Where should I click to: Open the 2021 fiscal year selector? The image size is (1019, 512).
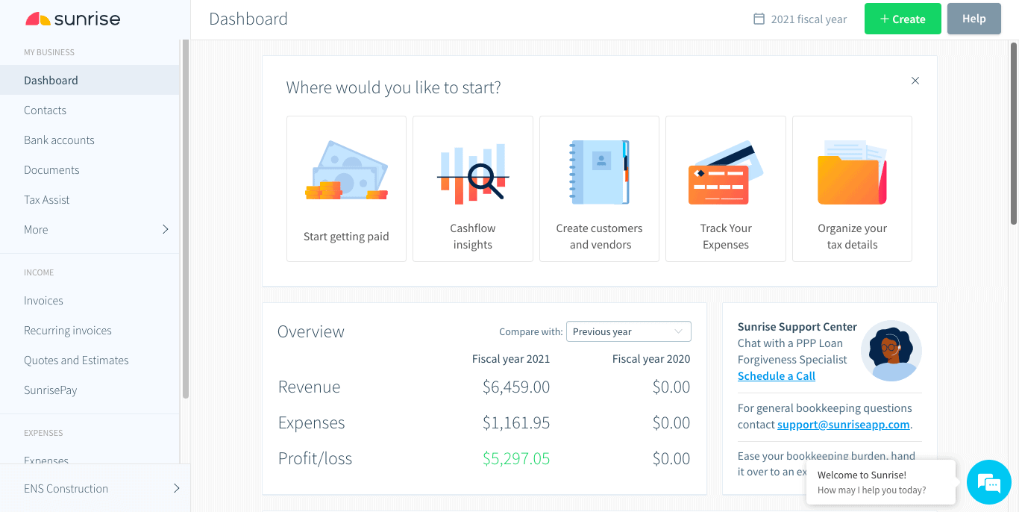click(x=800, y=19)
